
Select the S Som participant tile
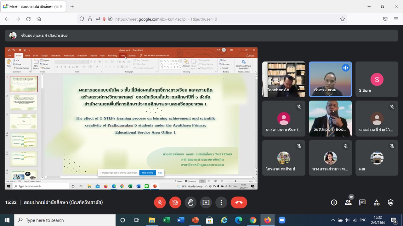point(377,79)
